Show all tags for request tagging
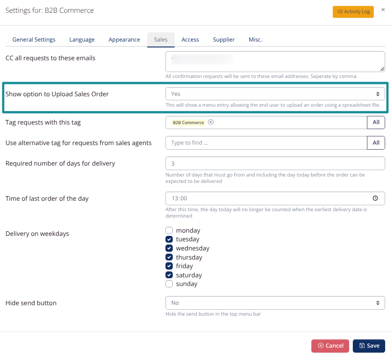Screen dimensions: 392x359 point(376,122)
